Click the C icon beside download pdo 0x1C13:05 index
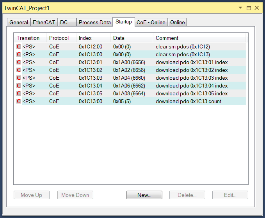 pyautogui.click(x=19, y=93)
